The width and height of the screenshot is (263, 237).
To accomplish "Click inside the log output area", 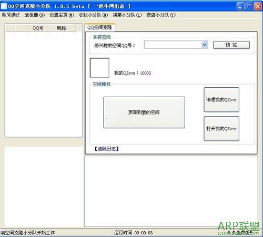I will (171, 191).
